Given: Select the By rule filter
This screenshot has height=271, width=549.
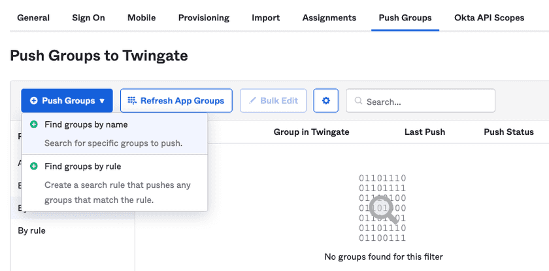Looking at the screenshot, I should [31, 230].
